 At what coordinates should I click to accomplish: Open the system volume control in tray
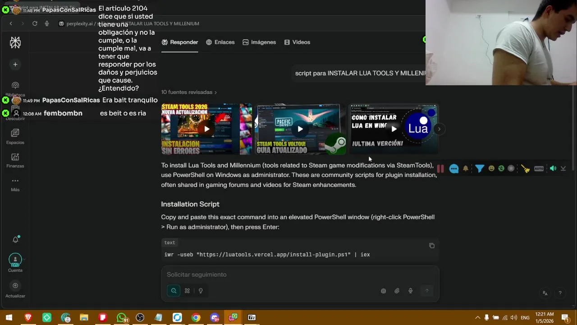[x=514, y=318]
